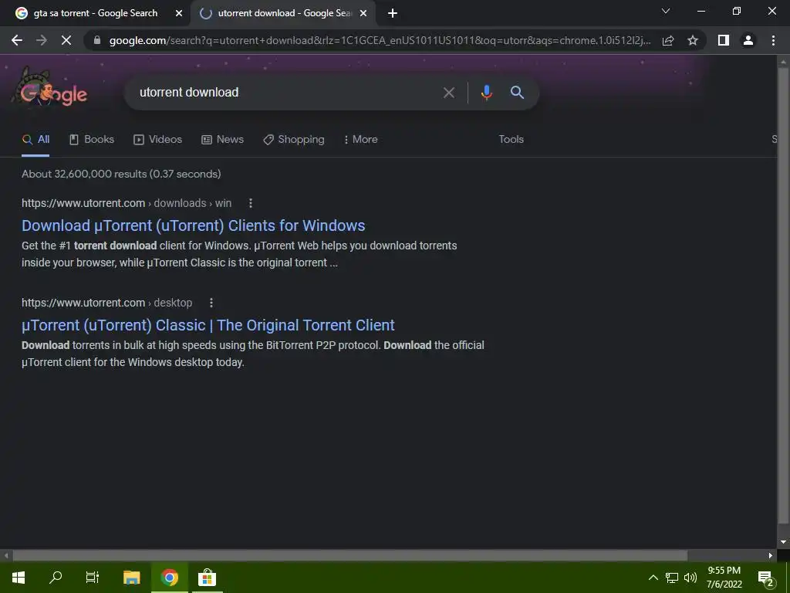790x593 pixels.
Task: Open options for utorrent.com downloads result
Action: [251, 203]
